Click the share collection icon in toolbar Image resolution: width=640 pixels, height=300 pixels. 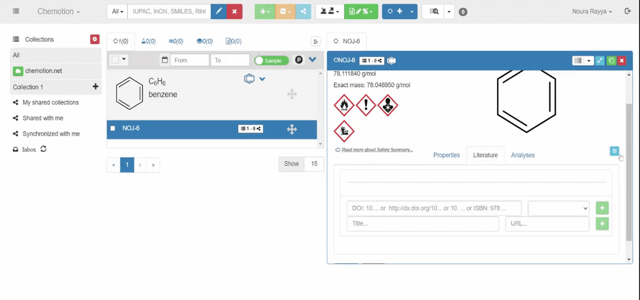pos(303,11)
